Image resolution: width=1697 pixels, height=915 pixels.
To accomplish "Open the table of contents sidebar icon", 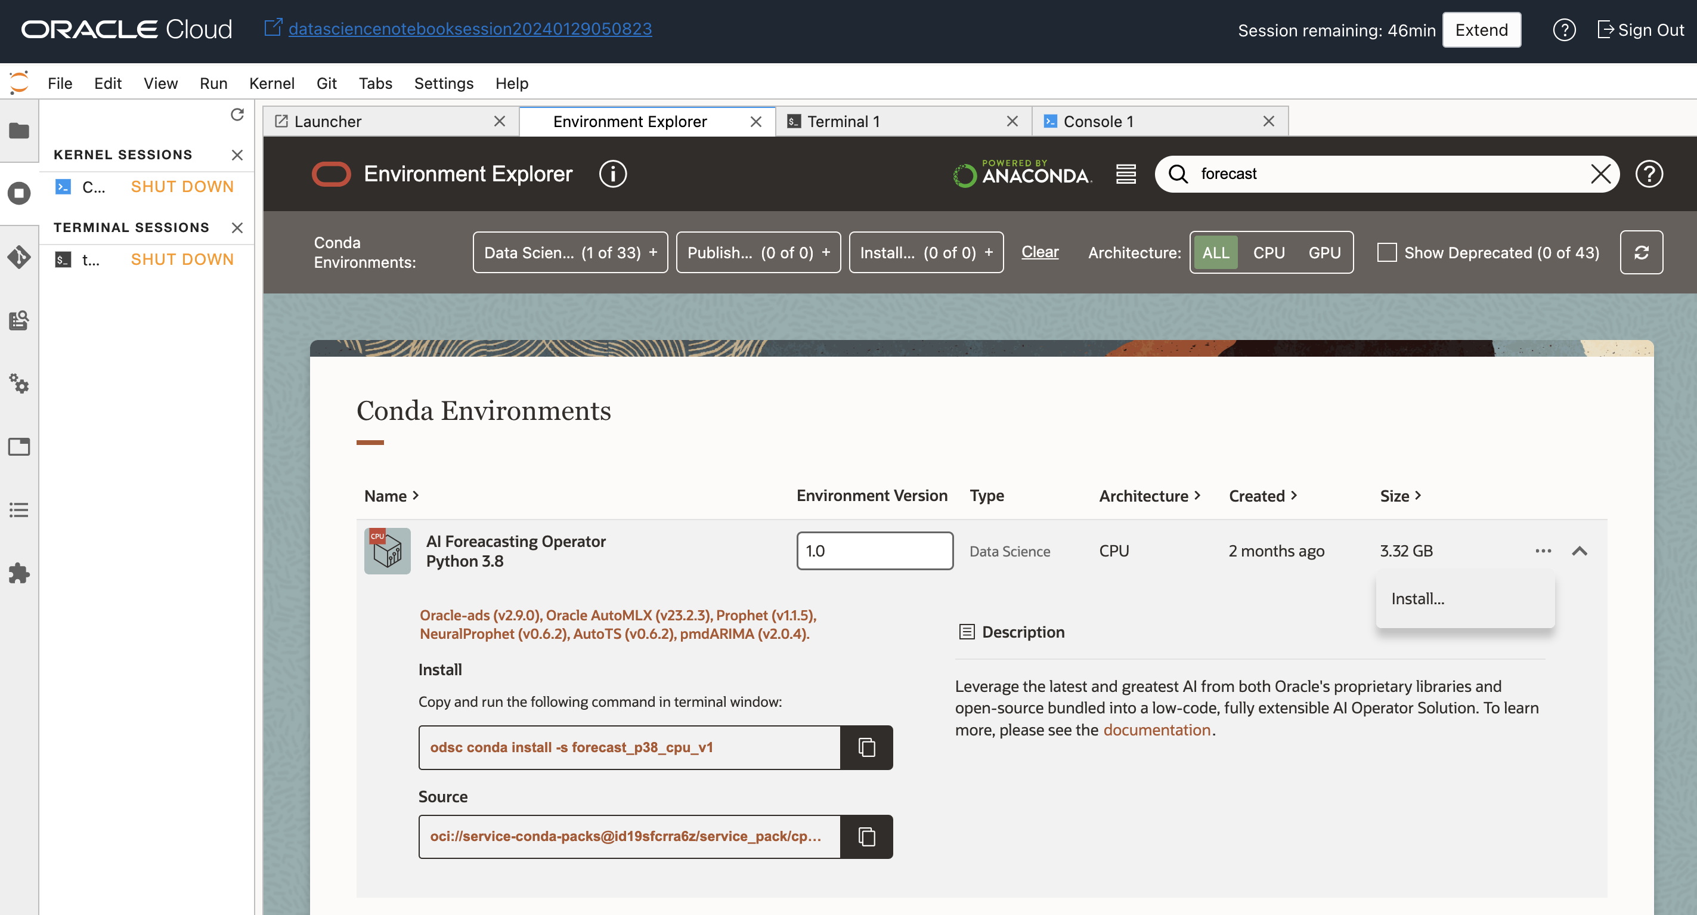I will 19,509.
